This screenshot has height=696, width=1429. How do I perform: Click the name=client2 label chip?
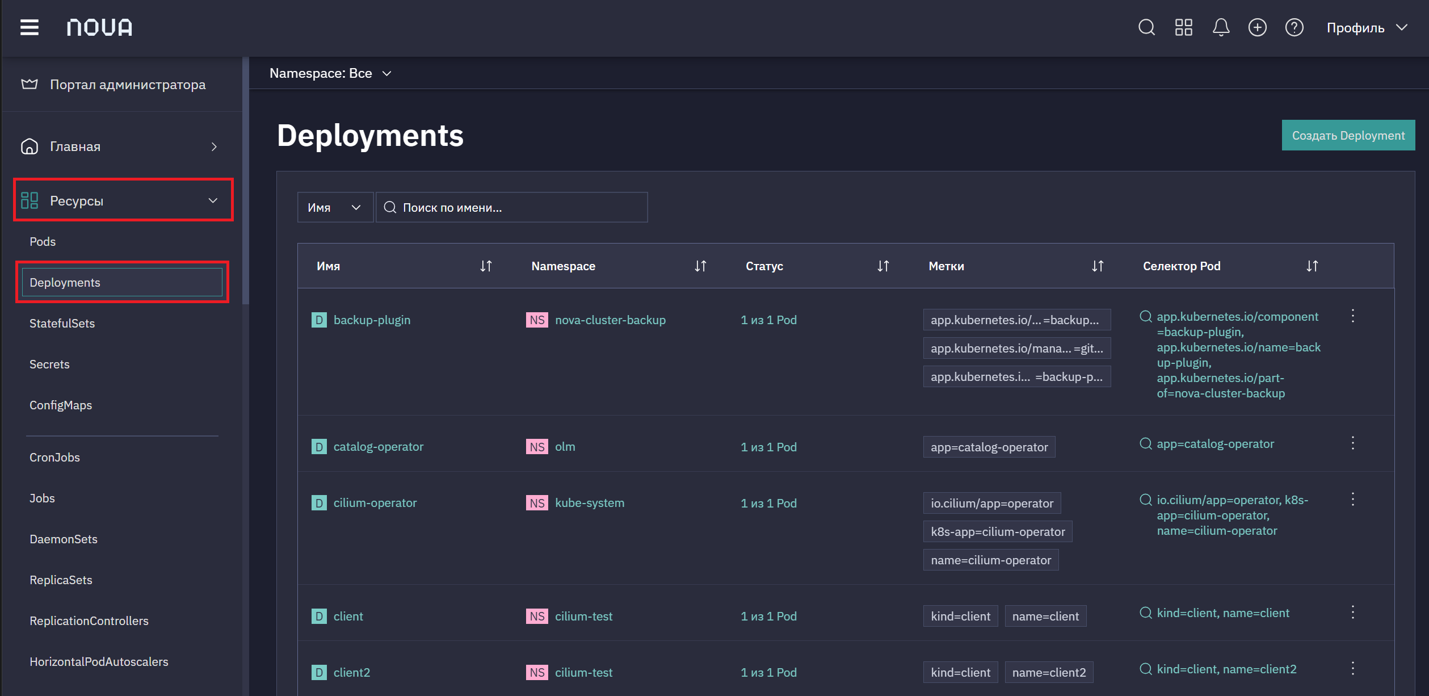click(1049, 672)
